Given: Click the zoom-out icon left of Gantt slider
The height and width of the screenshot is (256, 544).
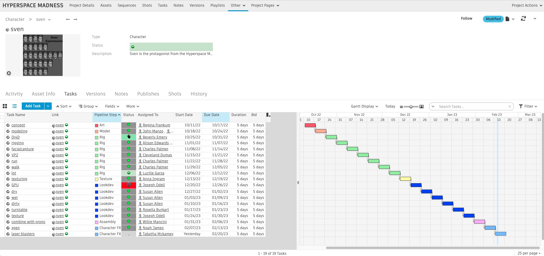Looking at the screenshot, I should click(x=401, y=107).
